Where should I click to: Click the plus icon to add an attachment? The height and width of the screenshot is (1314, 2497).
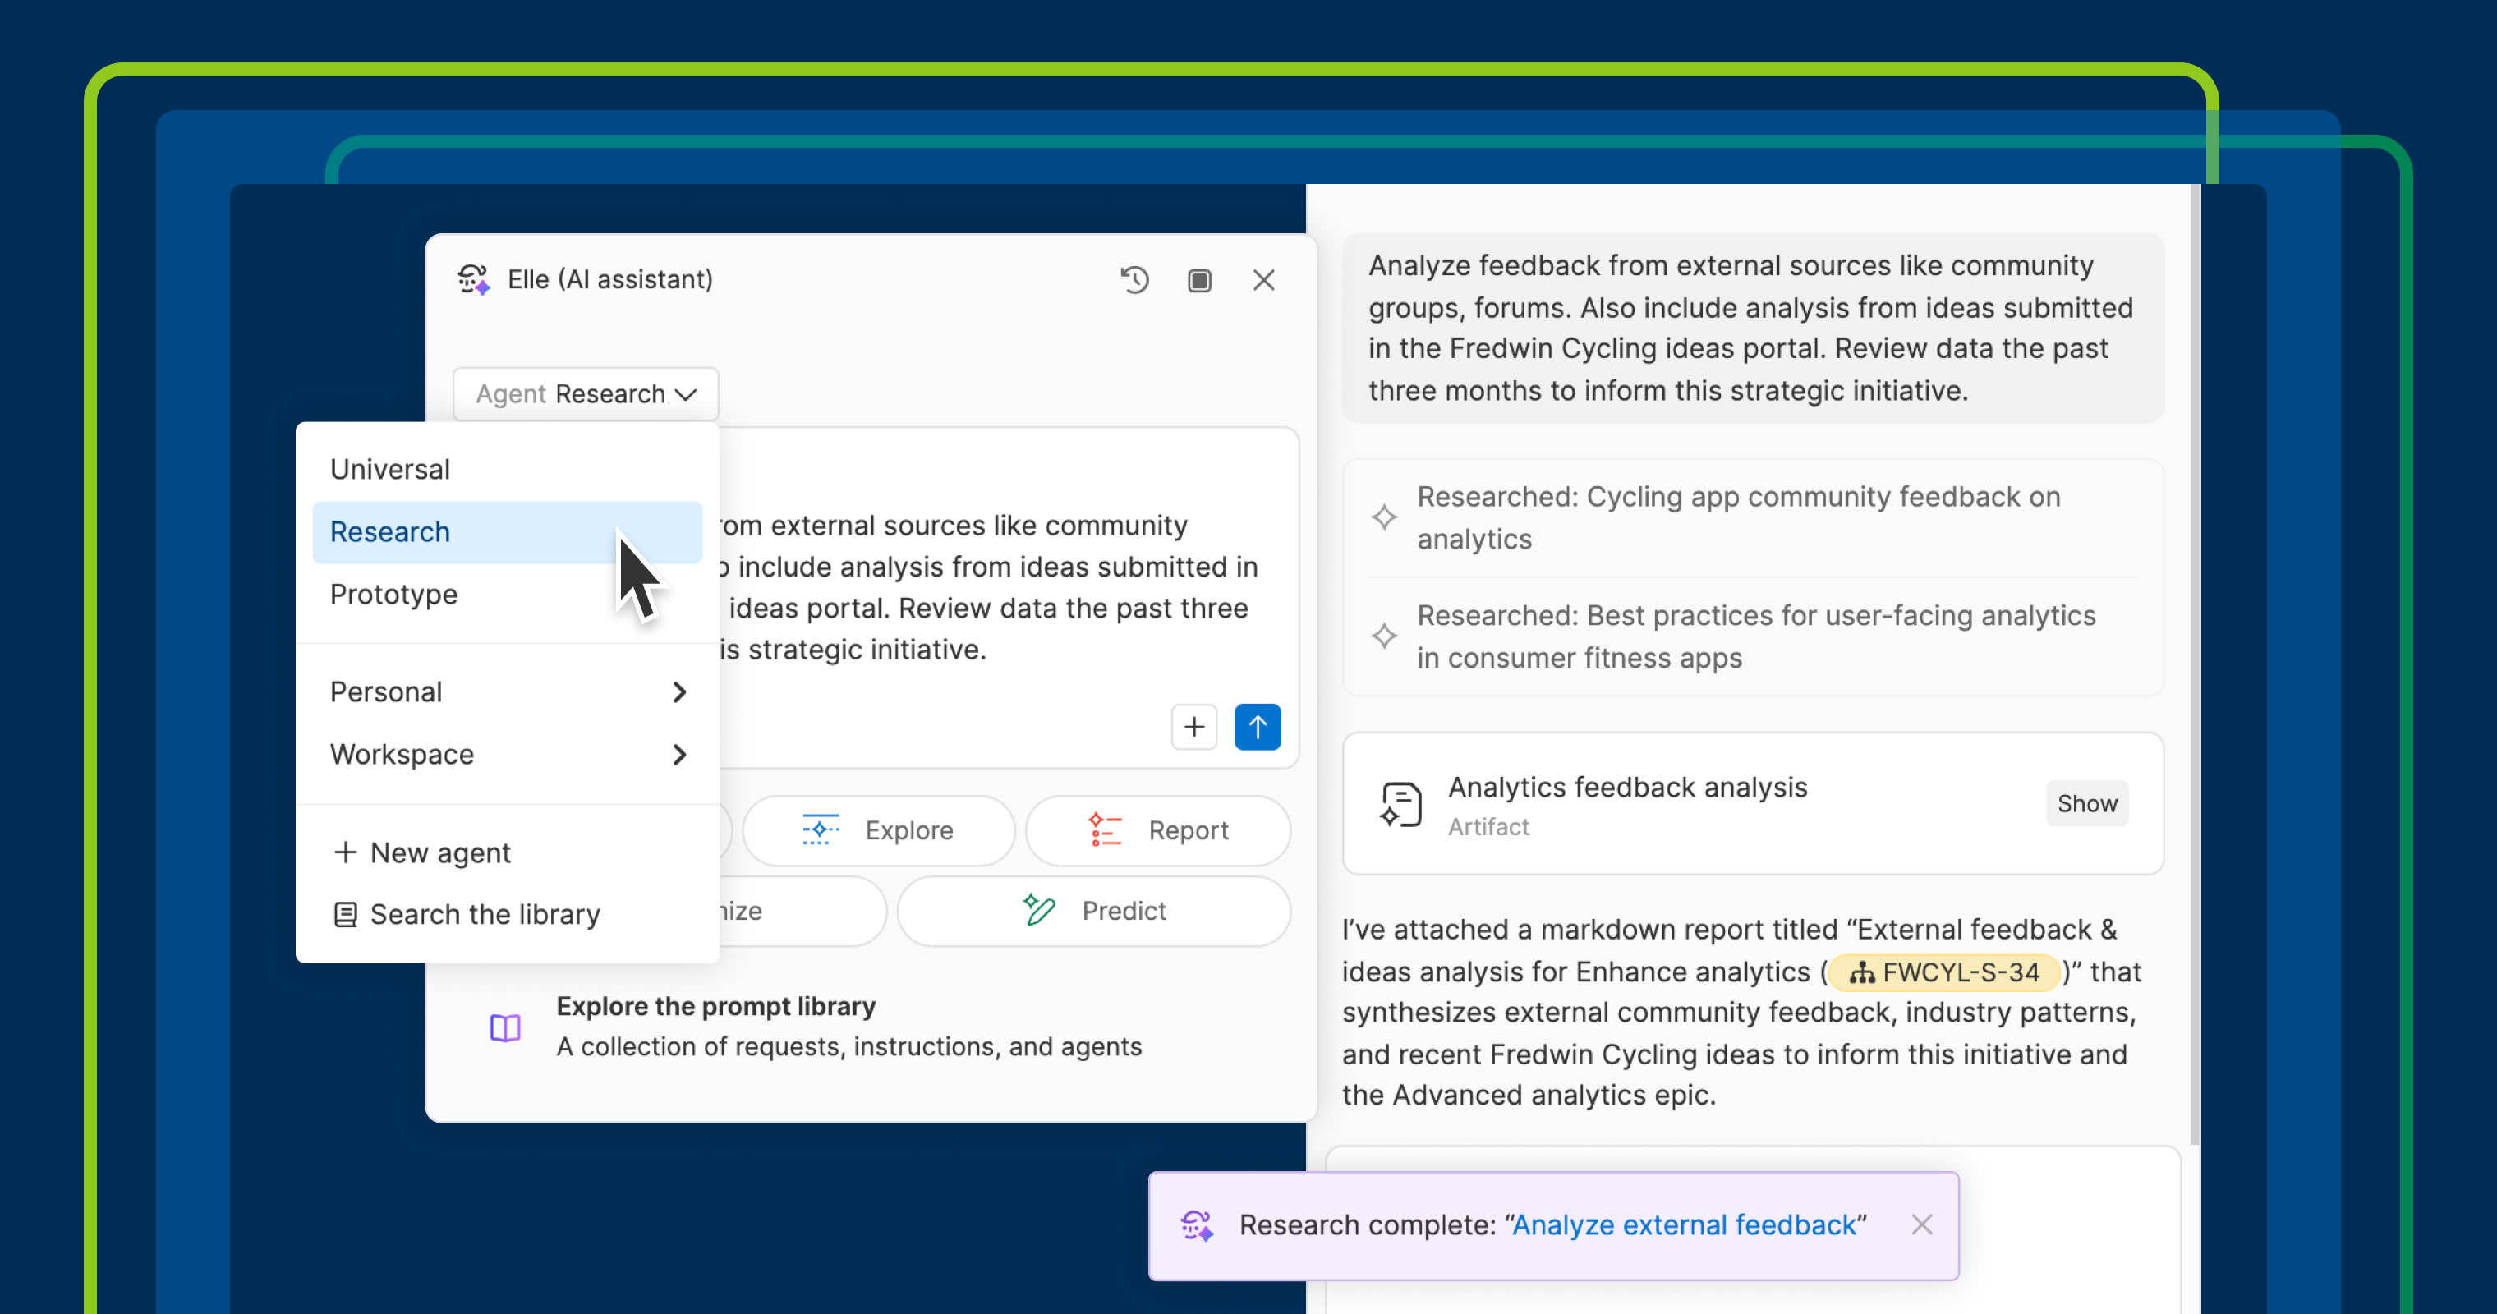coord(1193,727)
